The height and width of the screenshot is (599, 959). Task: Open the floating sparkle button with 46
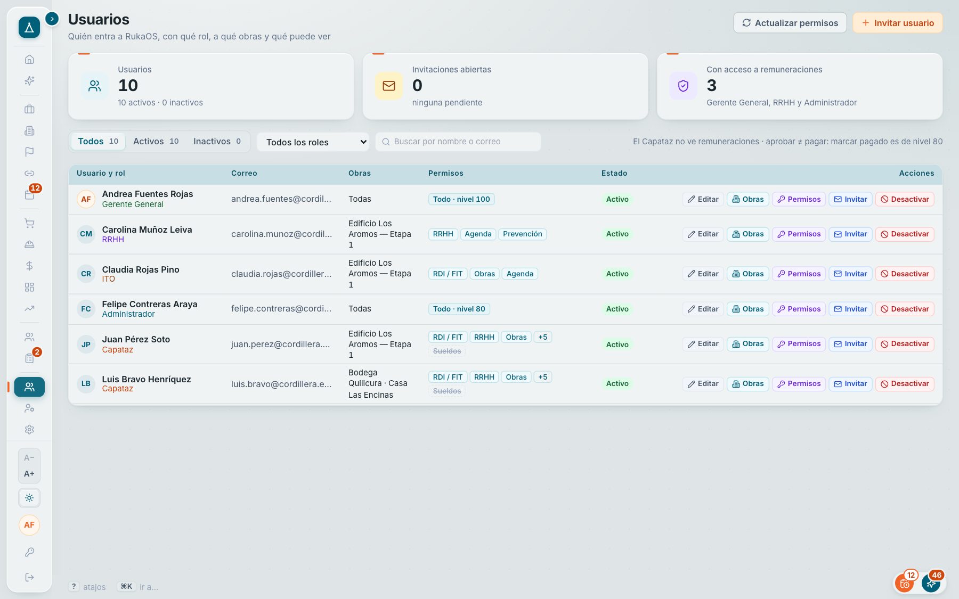(x=931, y=583)
